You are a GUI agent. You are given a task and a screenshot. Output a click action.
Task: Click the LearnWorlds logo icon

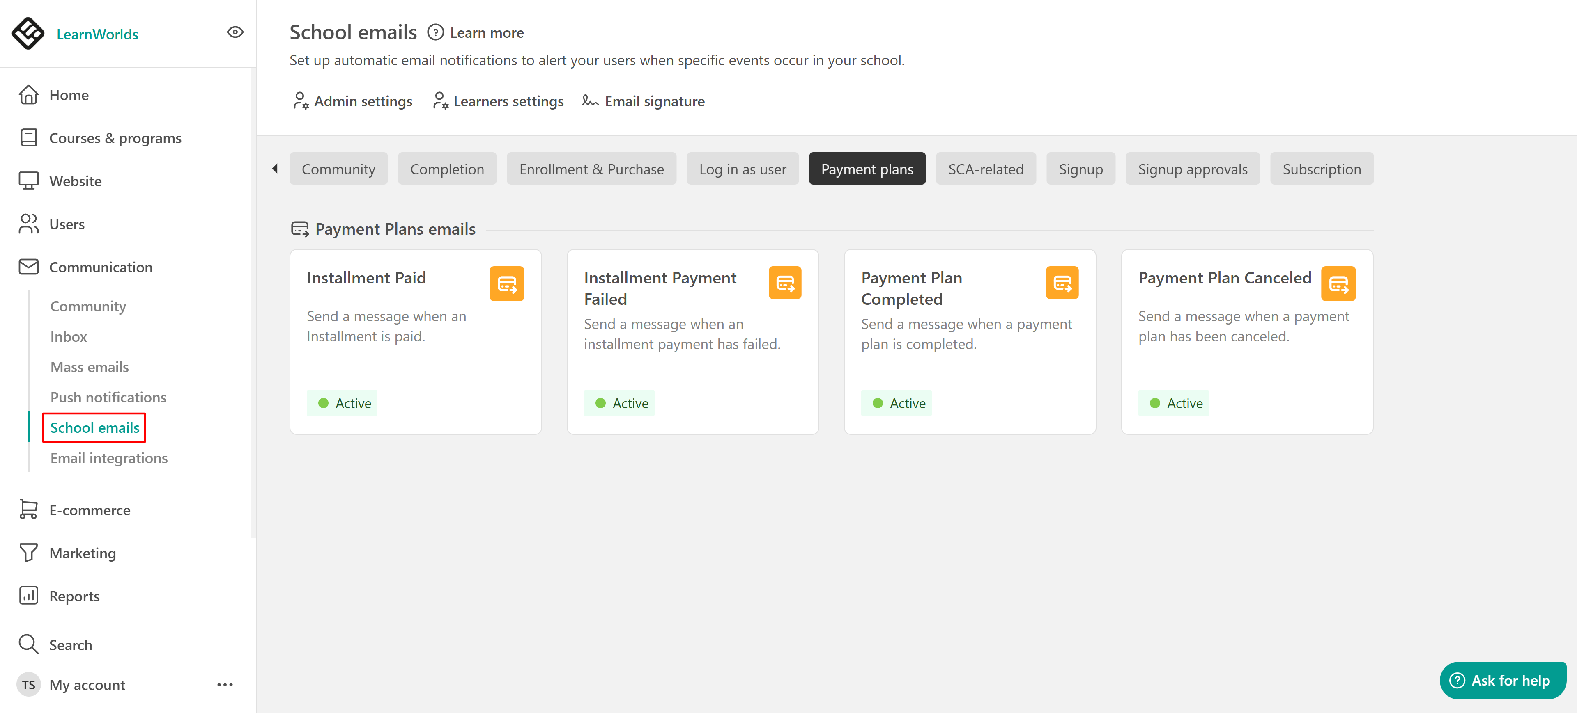click(28, 33)
